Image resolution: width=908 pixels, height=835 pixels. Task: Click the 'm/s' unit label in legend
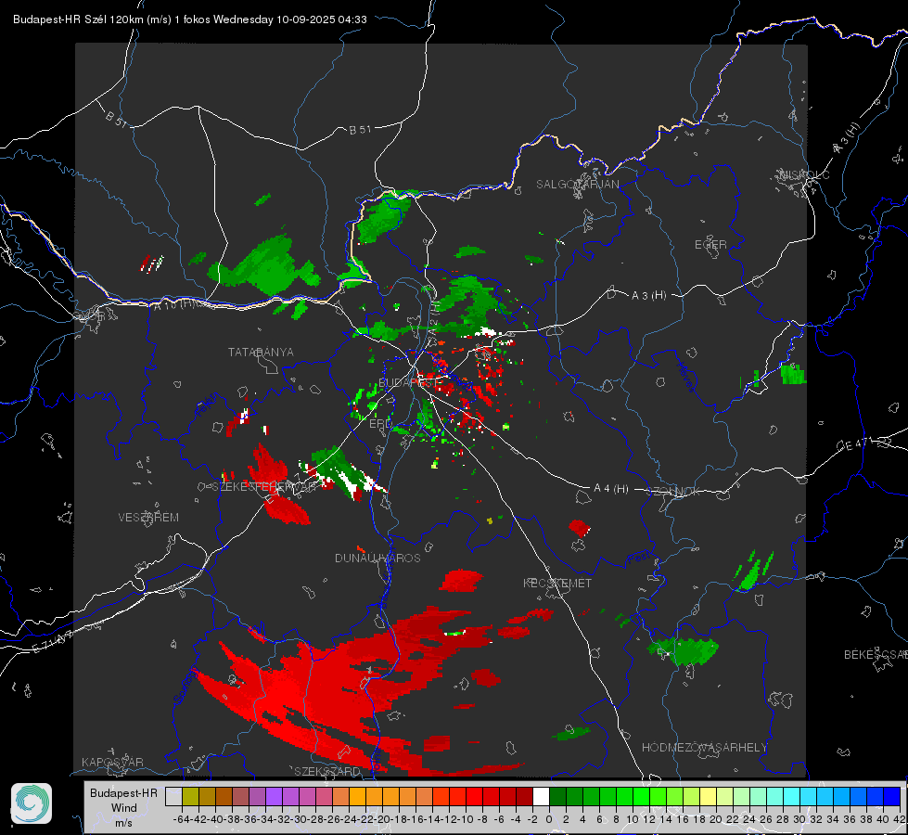pos(123,823)
